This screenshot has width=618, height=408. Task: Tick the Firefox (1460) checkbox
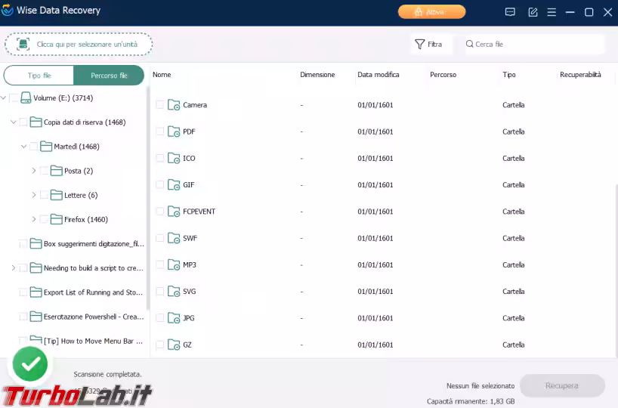click(44, 219)
